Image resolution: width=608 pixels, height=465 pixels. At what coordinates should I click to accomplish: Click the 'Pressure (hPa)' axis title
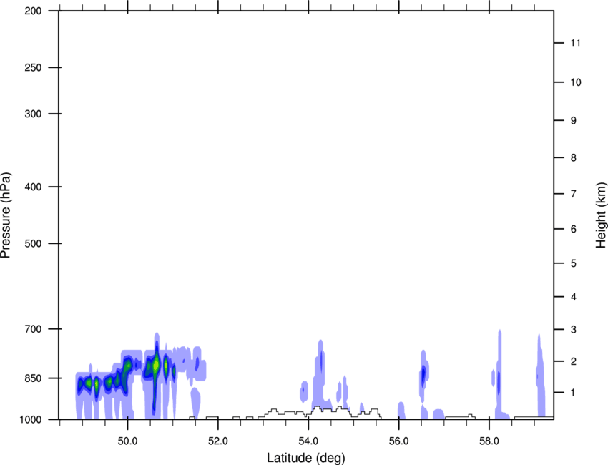pyautogui.click(x=6, y=215)
